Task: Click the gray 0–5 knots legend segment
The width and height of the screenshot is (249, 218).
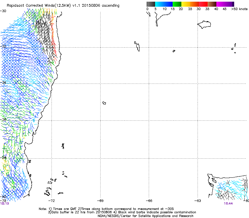Action: (x=151, y=4)
